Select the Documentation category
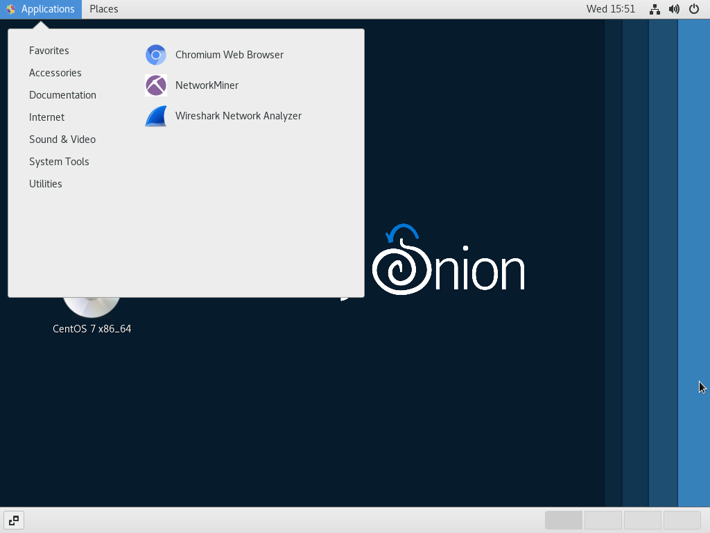710x533 pixels. point(62,94)
